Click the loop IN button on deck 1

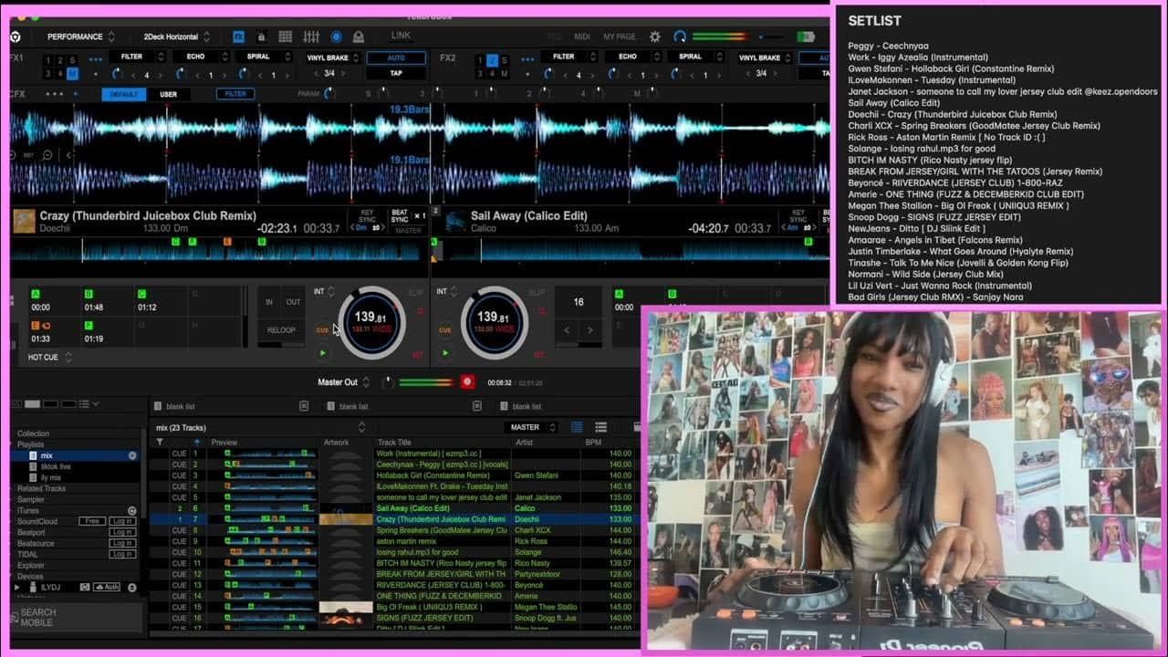tap(269, 302)
